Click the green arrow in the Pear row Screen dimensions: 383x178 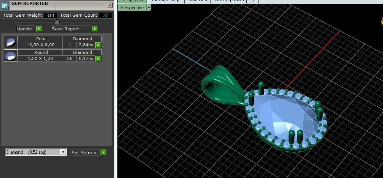(x=98, y=45)
